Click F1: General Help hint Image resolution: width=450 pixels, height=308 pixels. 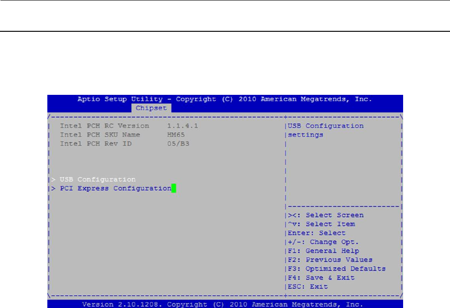click(x=324, y=251)
